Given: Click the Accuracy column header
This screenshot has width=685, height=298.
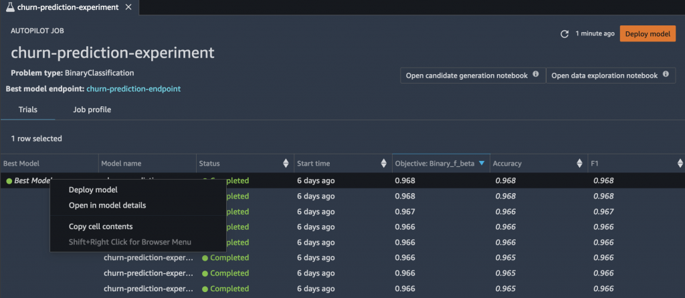Looking at the screenshot, I should coord(539,164).
